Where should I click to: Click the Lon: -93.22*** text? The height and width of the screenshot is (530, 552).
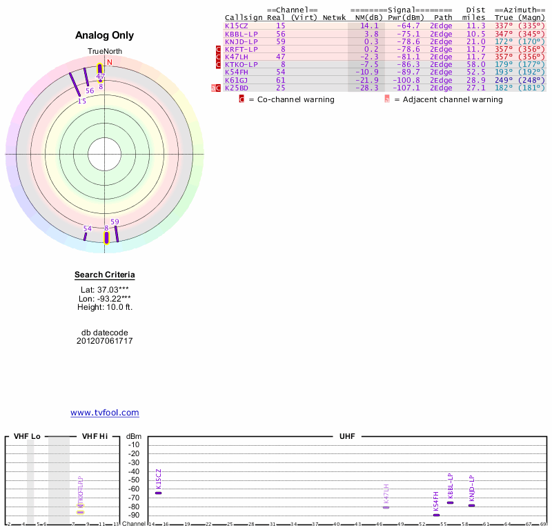(105, 299)
